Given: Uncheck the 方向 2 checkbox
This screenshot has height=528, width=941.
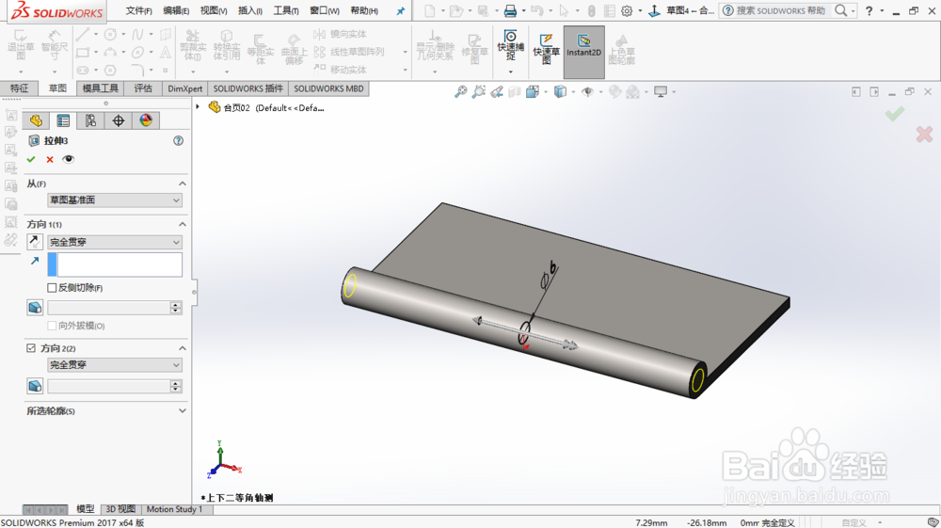Looking at the screenshot, I should coord(31,348).
